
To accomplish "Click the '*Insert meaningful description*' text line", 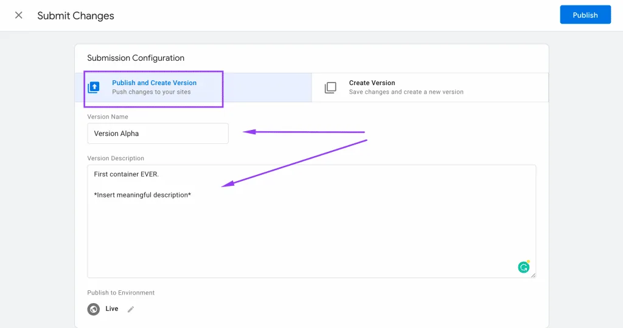I will [x=142, y=195].
